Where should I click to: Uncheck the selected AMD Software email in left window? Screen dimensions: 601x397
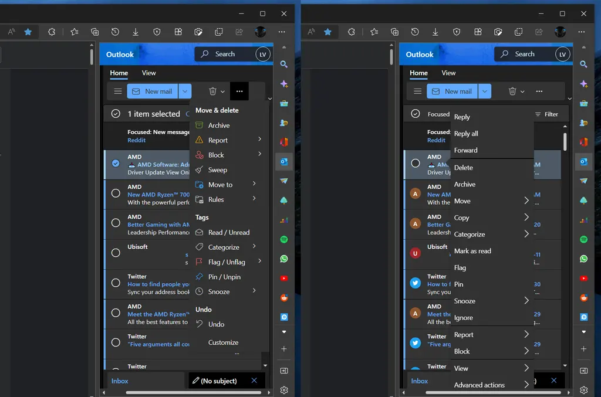pyautogui.click(x=116, y=164)
